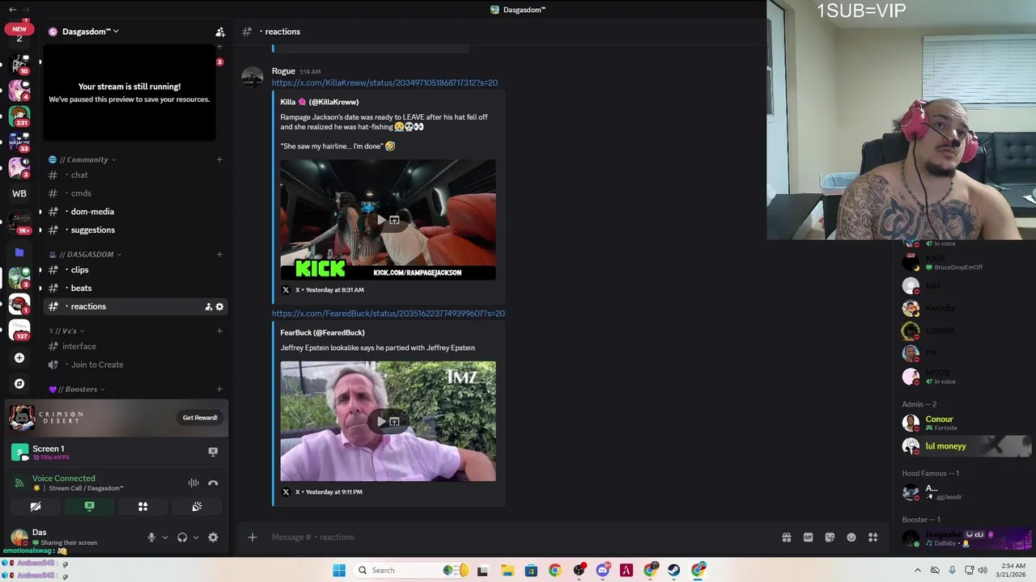Toggle the green screen share button

pos(89,507)
